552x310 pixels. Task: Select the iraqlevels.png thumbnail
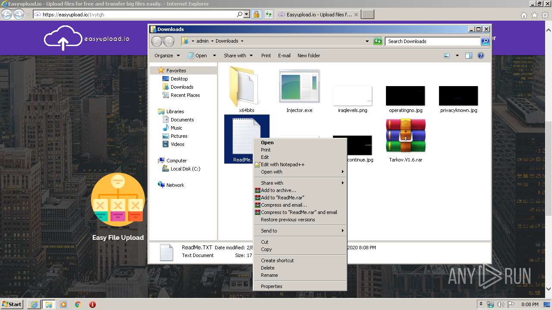click(352, 96)
